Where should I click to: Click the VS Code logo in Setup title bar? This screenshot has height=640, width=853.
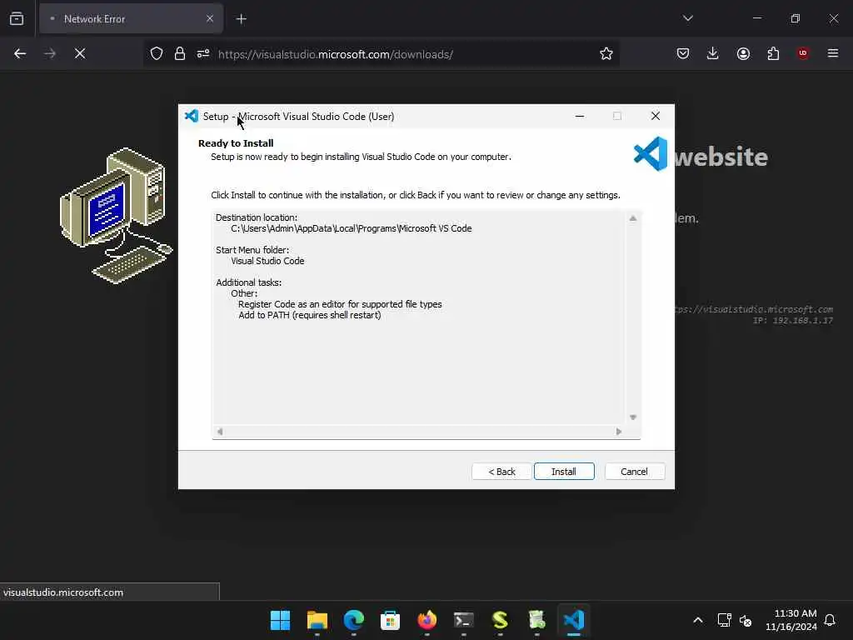(192, 116)
